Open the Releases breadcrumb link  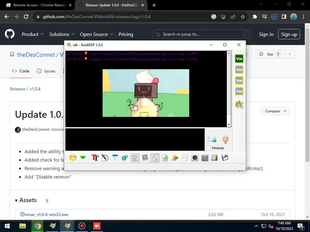coord(18,89)
